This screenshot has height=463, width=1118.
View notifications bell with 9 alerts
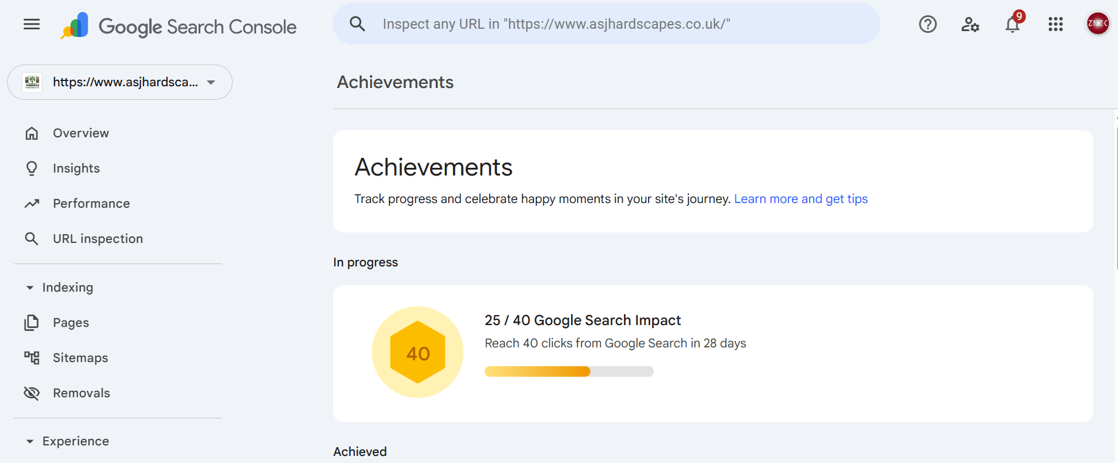1012,25
